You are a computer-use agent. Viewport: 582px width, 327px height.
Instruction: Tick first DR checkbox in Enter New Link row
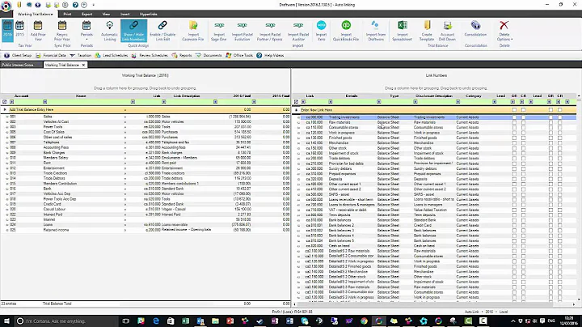514,110
